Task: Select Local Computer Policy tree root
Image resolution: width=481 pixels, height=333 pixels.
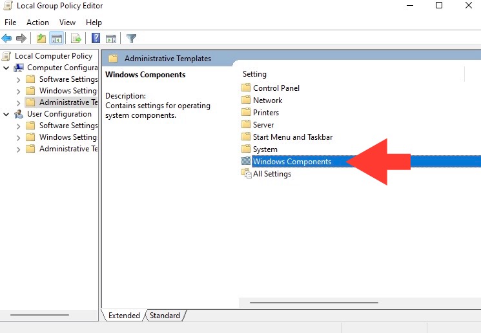Action: (x=54, y=56)
